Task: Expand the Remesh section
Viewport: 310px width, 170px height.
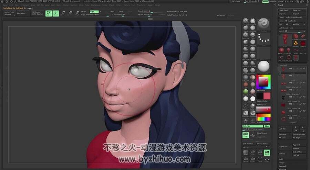Action: (x=282, y=166)
